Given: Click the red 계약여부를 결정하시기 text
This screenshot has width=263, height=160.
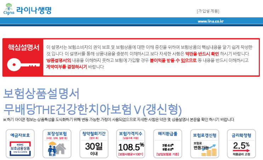Looking at the screenshot, I should point(67,67).
